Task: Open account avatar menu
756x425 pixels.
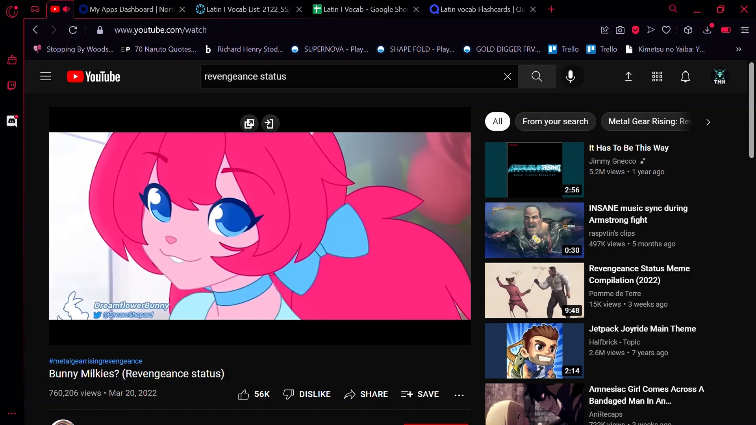Action: pos(720,76)
